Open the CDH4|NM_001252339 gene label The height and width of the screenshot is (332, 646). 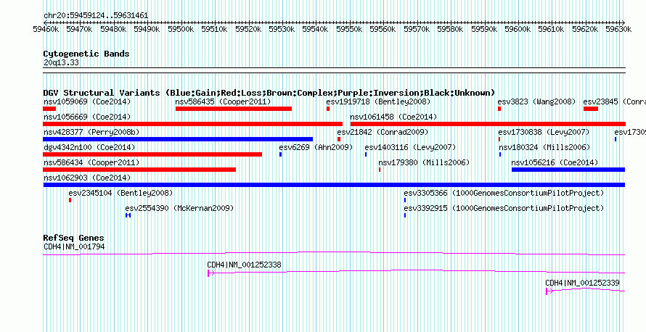click(x=582, y=283)
